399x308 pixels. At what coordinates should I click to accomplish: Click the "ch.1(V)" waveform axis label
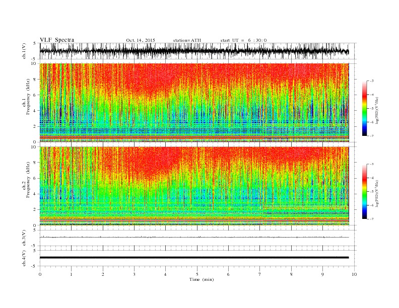tap(24, 51)
